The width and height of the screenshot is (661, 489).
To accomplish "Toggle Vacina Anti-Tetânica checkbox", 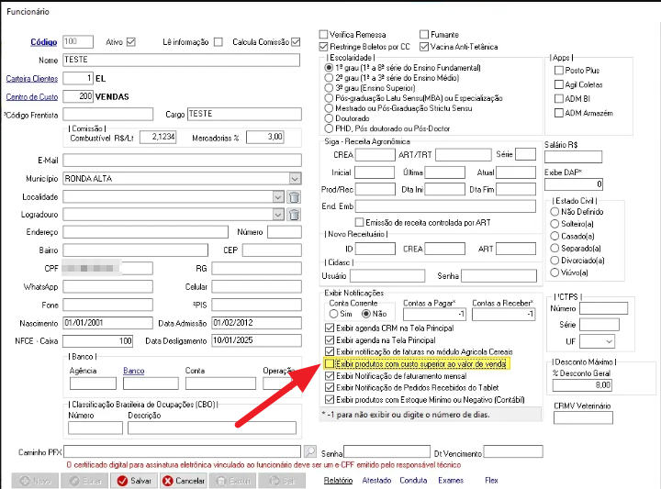I will (424, 46).
